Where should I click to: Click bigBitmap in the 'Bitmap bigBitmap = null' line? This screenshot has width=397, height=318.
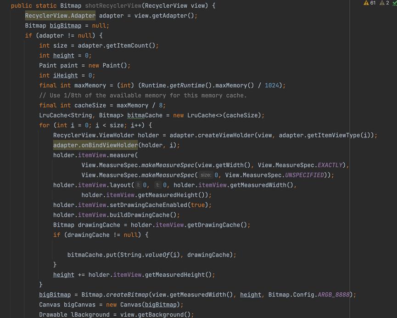(66, 26)
